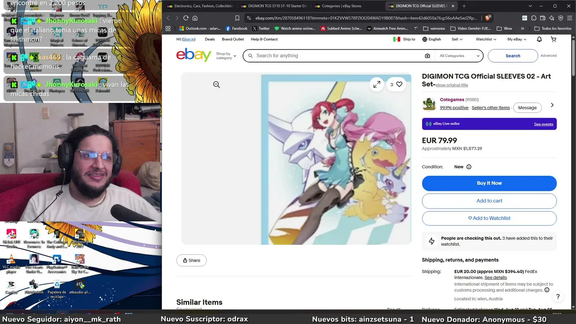This screenshot has width=576, height=324.
Task: Click the Share button below the image
Action: tap(191, 261)
